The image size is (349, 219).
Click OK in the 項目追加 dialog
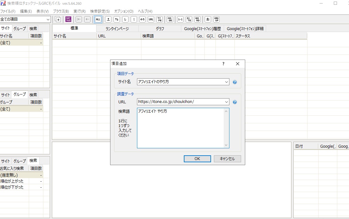(x=197, y=159)
